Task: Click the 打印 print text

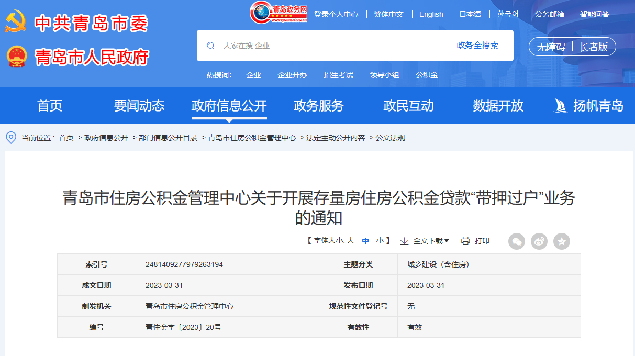Action: [482, 241]
